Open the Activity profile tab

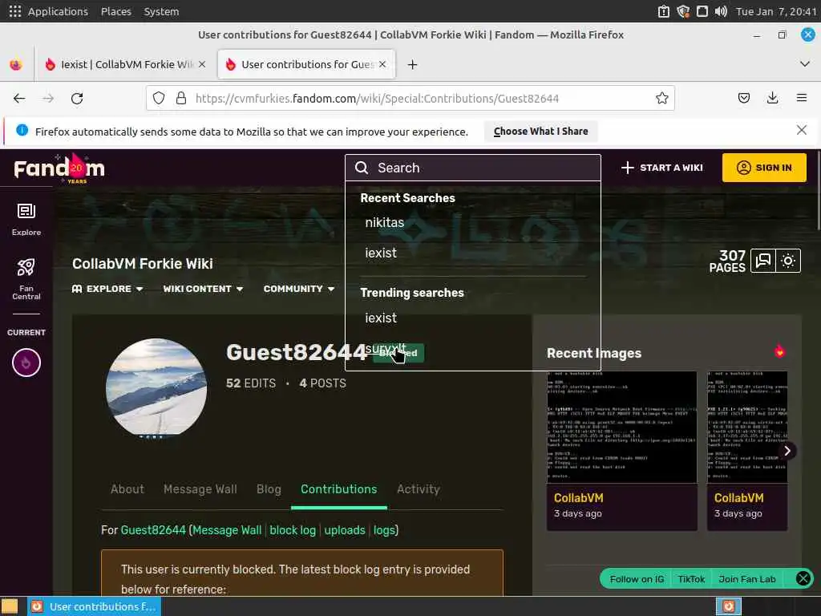tap(418, 489)
